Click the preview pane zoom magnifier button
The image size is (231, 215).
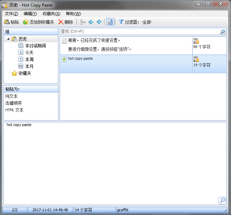click(x=222, y=201)
